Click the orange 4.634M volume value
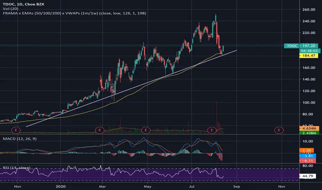Screen dimensions: 322x190 click(309, 129)
